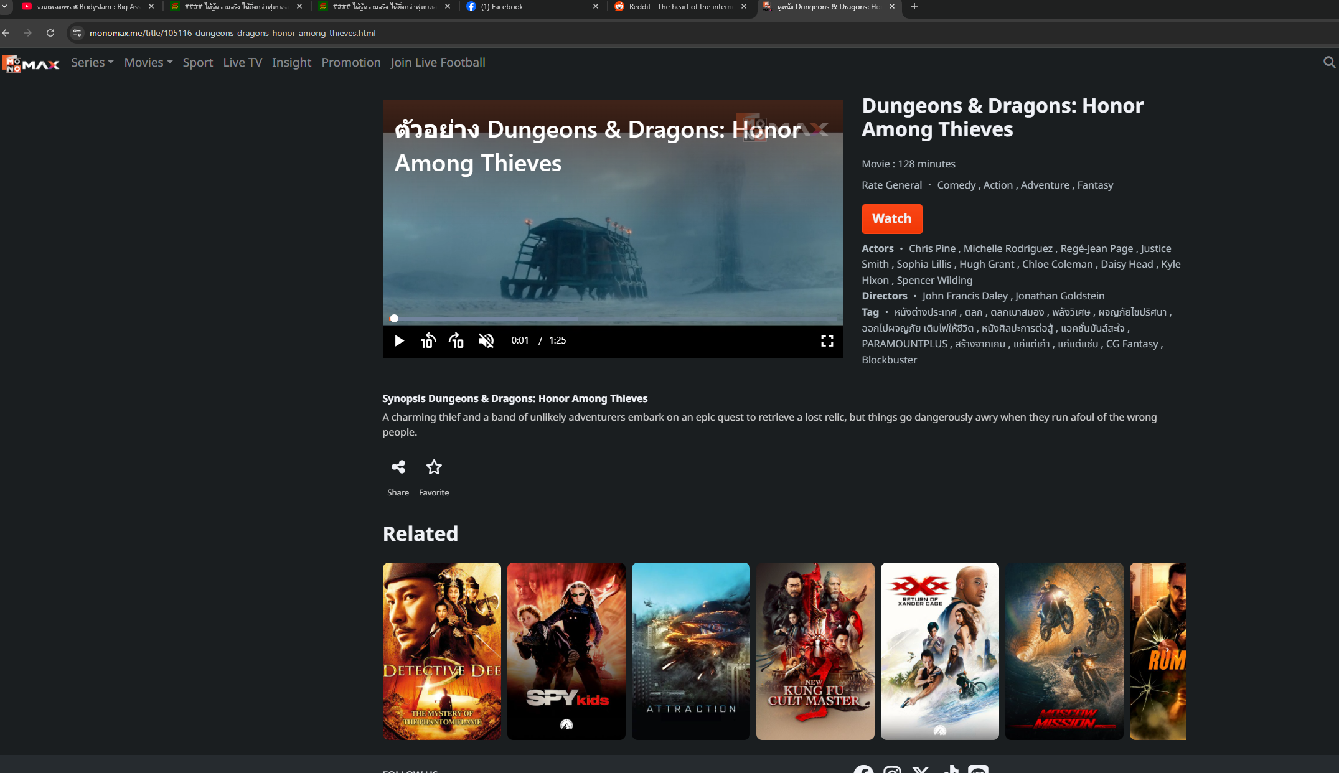Open Live TV page
The image size is (1339, 773).
(x=243, y=62)
